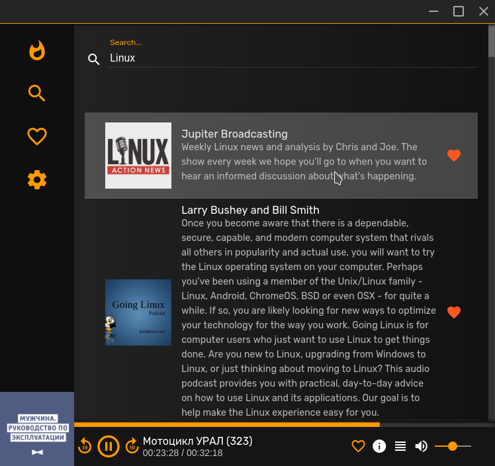Open the Linux Action News cover thumbnail
Viewport: 495px width, 466px height.
[x=138, y=156]
